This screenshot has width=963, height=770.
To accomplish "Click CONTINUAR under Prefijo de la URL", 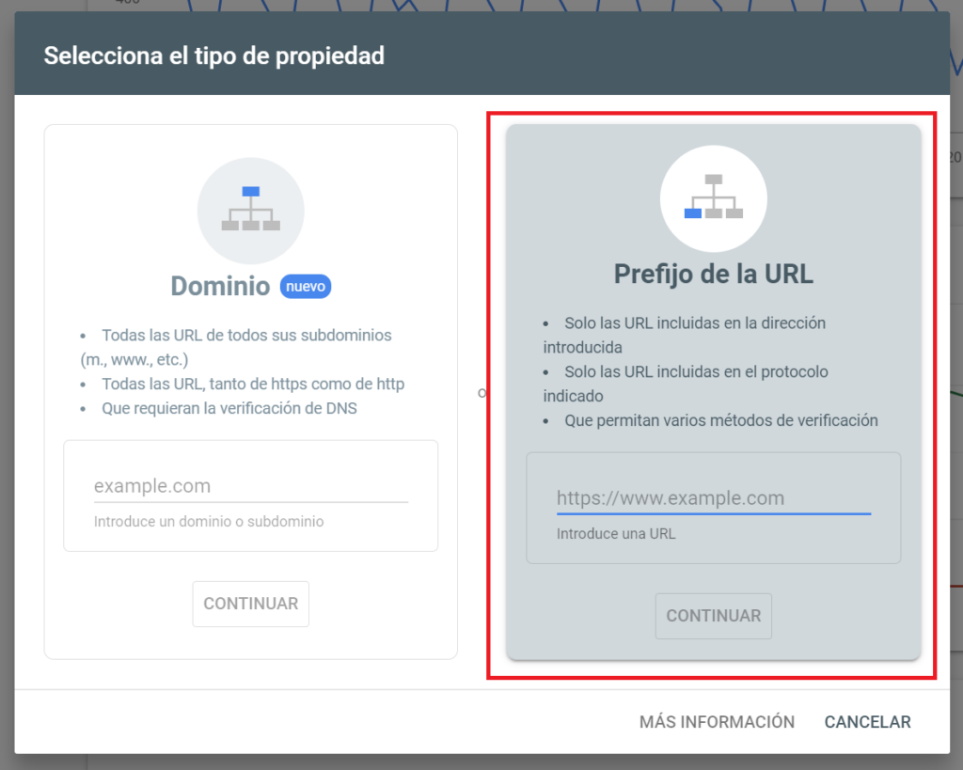I will [x=713, y=616].
